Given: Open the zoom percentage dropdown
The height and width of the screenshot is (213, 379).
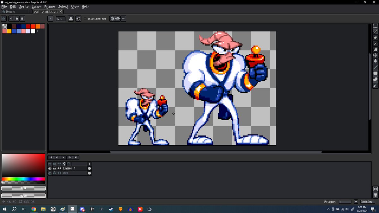Looking at the screenshot, I should (367, 201).
